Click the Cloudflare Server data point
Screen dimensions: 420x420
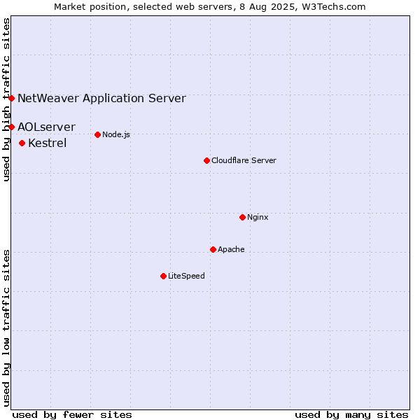[206, 160]
